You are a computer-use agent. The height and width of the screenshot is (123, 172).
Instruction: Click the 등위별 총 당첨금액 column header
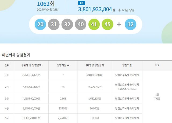(x=31, y=65)
